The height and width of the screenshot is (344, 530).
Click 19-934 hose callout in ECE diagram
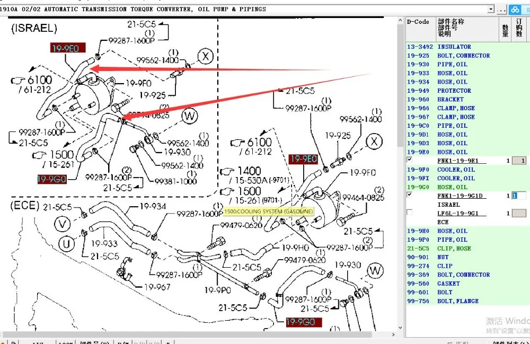(153, 206)
